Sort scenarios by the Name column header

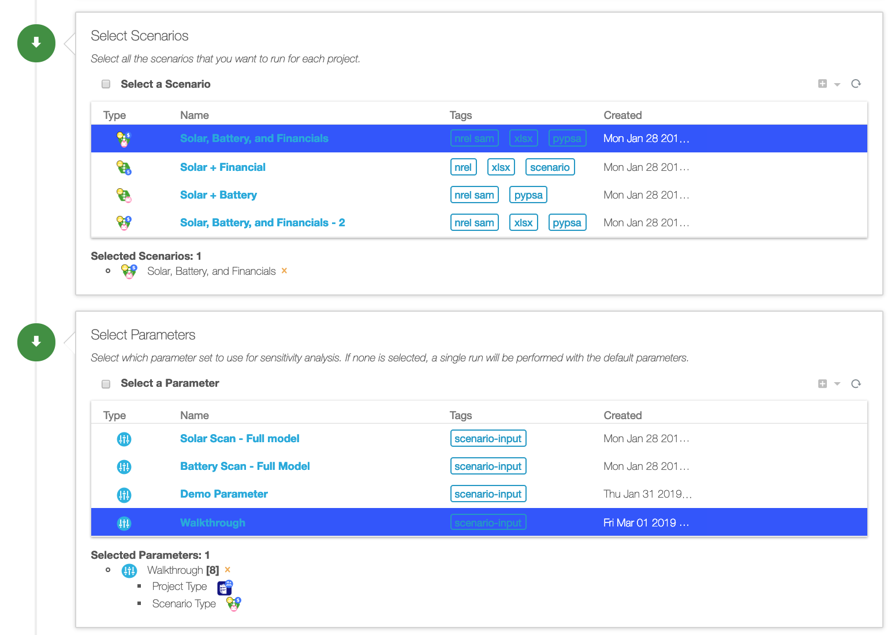pos(195,115)
